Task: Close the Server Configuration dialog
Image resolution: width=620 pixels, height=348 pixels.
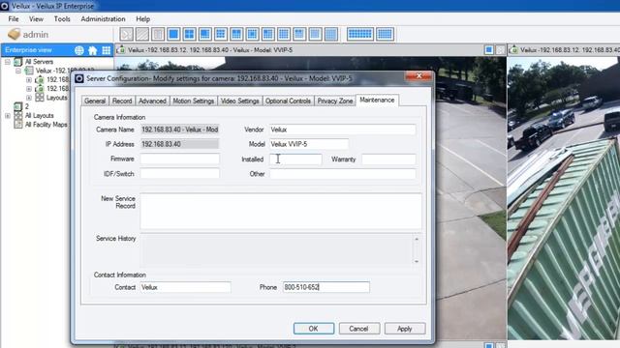Action: [x=418, y=76]
